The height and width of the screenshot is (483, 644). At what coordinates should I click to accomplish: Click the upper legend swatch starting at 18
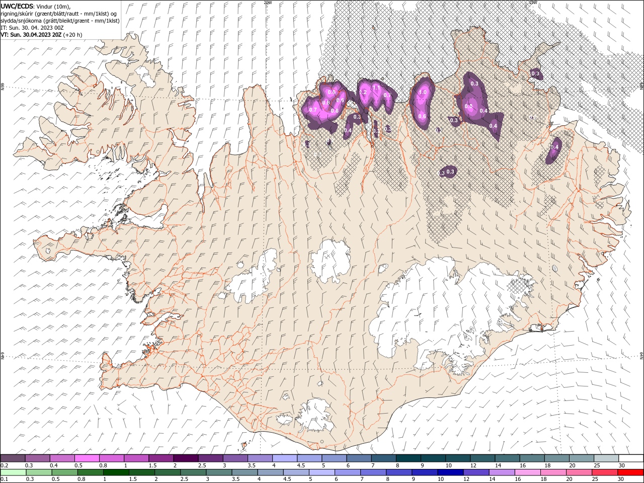tap(556, 458)
